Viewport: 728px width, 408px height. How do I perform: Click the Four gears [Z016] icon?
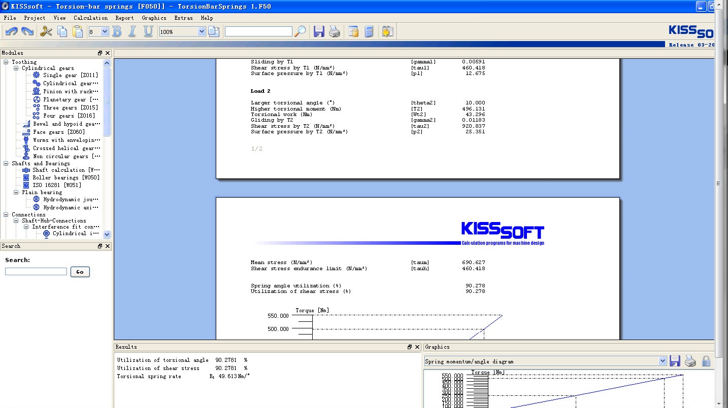(x=37, y=116)
